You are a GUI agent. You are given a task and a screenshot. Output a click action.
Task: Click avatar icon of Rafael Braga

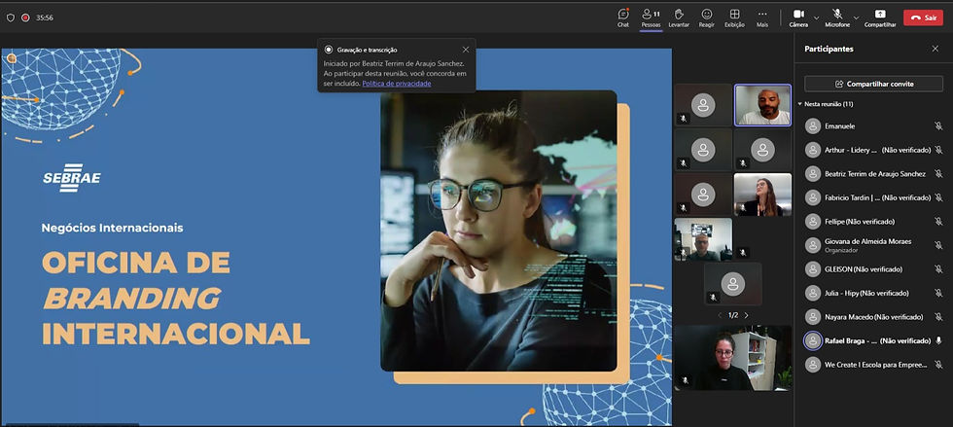click(813, 340)
